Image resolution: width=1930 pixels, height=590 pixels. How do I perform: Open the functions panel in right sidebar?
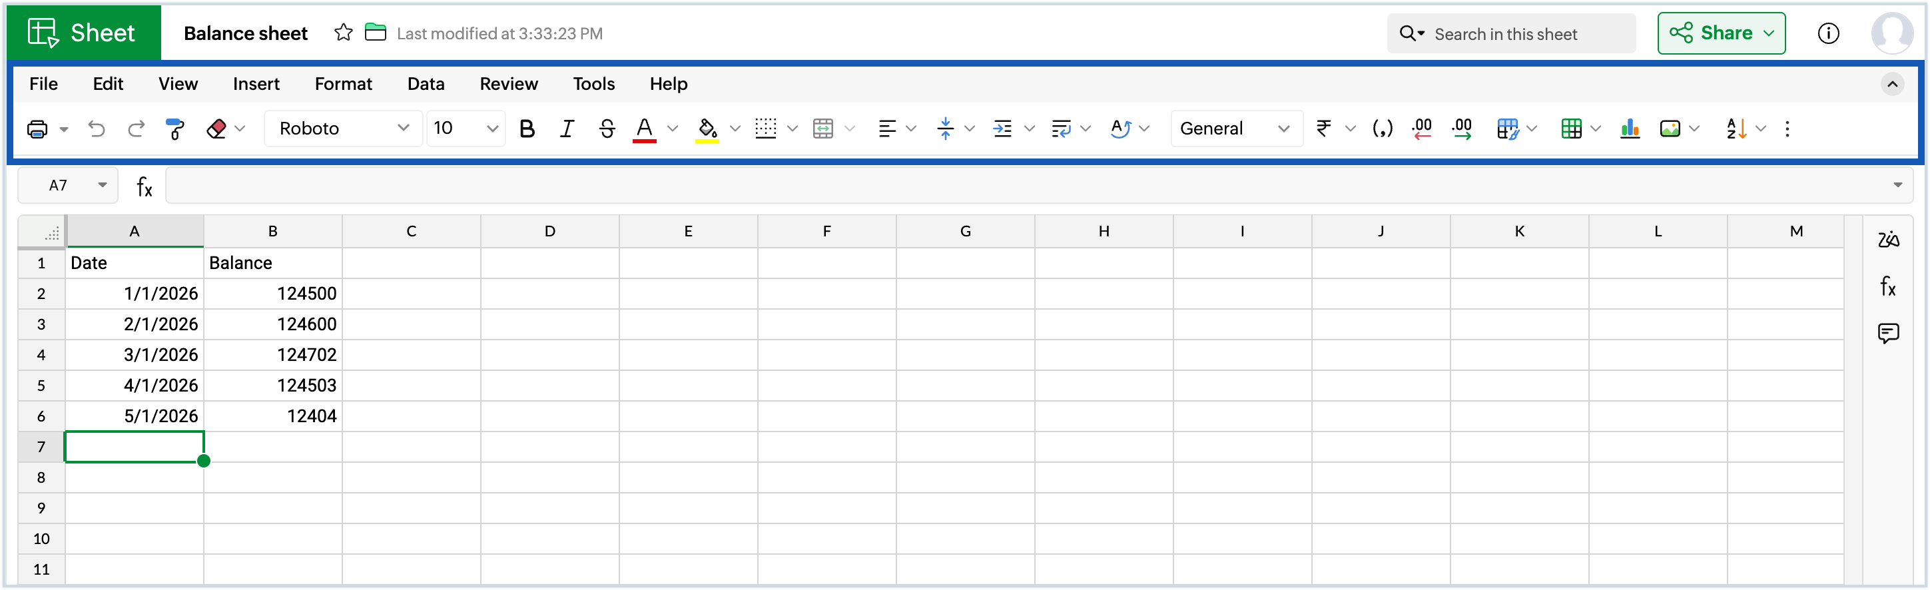pos(1888,286)
